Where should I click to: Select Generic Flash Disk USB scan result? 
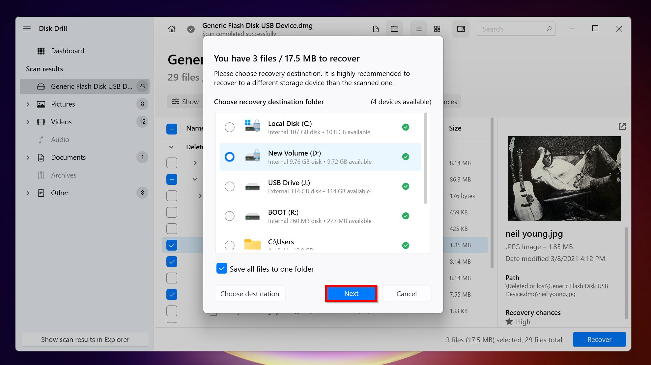85,86
